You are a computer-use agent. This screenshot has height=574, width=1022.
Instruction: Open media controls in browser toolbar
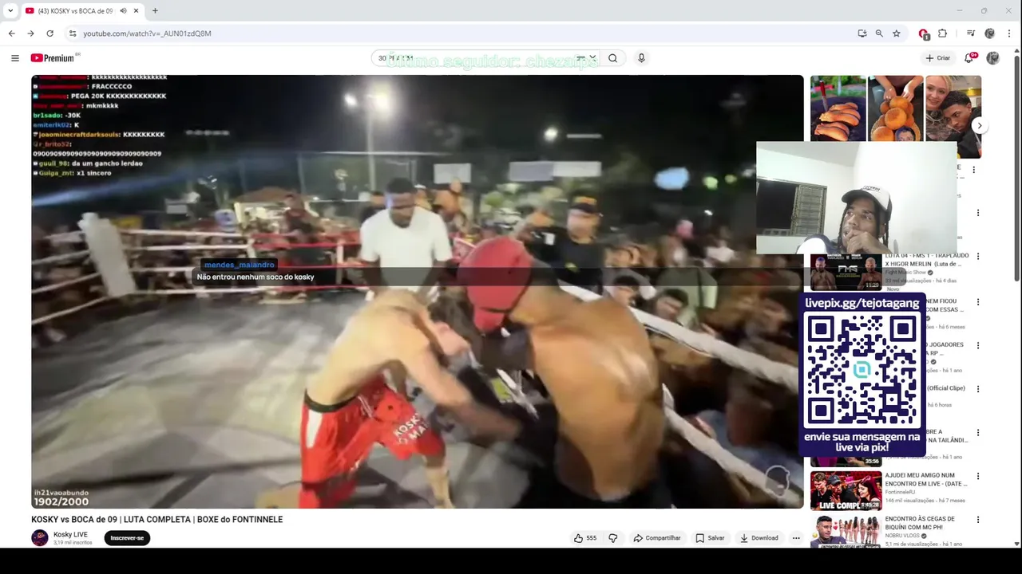click(971, 33)
